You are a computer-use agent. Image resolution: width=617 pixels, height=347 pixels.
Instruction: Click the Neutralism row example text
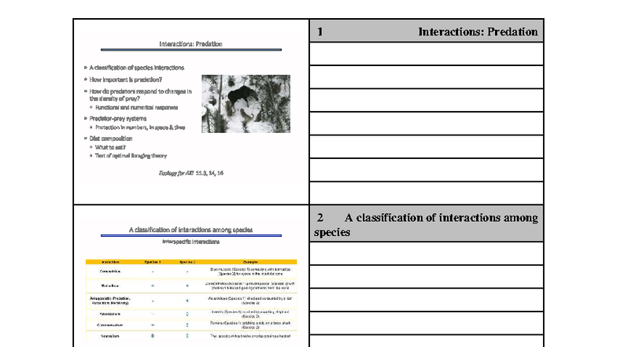click(x=250, y=337)
